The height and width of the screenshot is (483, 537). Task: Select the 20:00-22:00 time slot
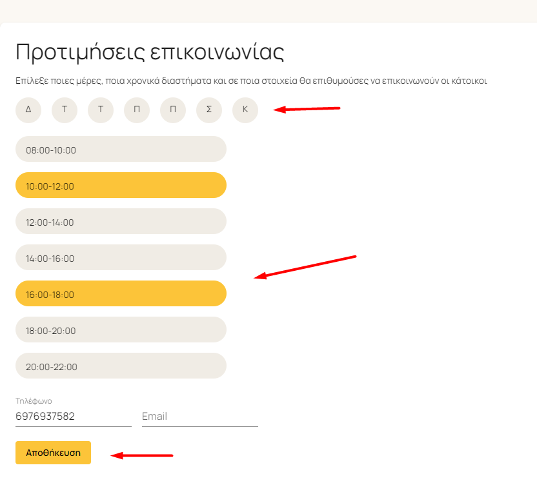pos(121,366)
